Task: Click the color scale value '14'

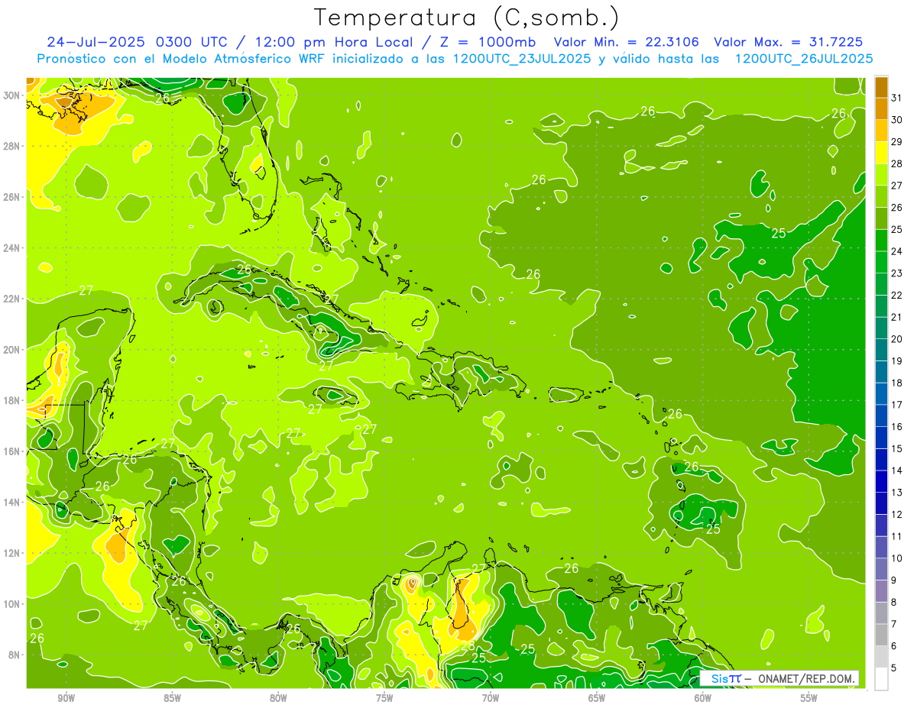Action: [896, 470]
